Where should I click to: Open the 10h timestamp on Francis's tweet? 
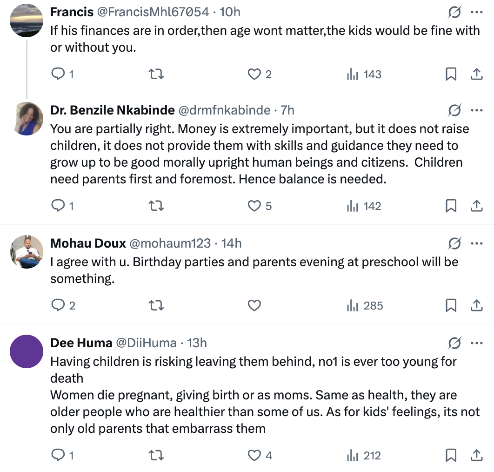230,12
